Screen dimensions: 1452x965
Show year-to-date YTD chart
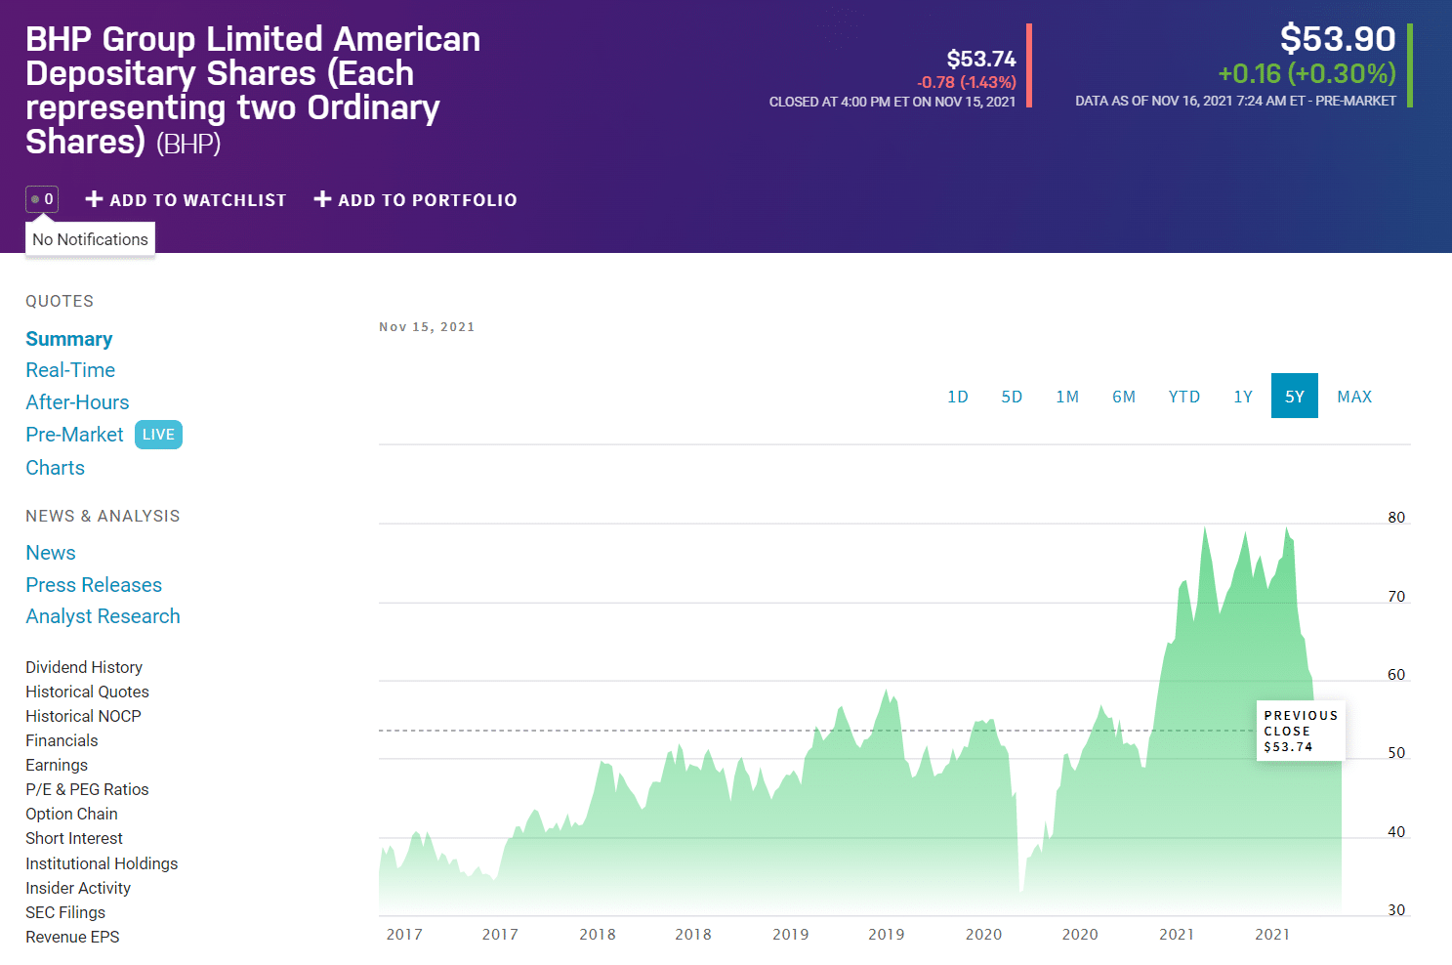(x=1184, y=397)
